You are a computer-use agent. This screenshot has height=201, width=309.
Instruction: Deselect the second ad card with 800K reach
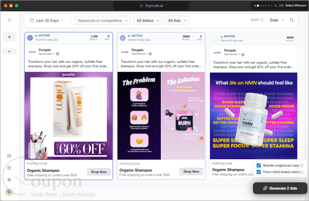point(123,38)
